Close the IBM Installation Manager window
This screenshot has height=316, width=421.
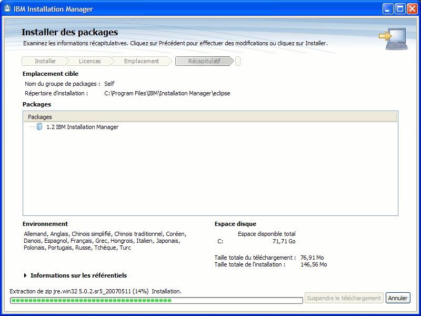pos(412,9)
